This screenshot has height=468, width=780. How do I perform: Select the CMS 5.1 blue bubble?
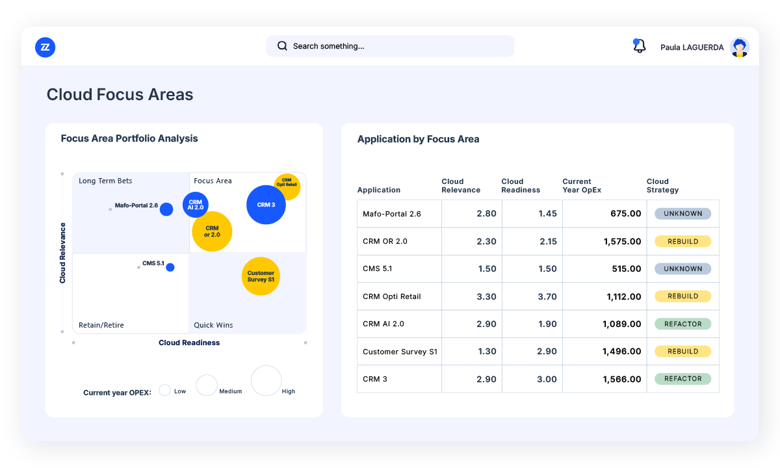pos(170,267)
